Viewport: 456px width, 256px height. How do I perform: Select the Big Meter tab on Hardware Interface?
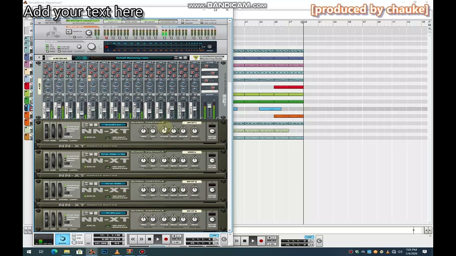click(150, 22)
